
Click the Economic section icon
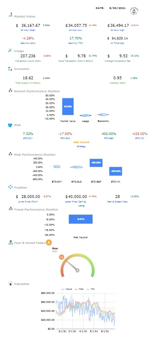(10, 69)
